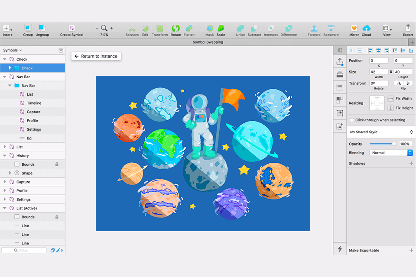416x277 pixels.
Task: Click the Rotate transform field
Action: (x=379, y=83)
